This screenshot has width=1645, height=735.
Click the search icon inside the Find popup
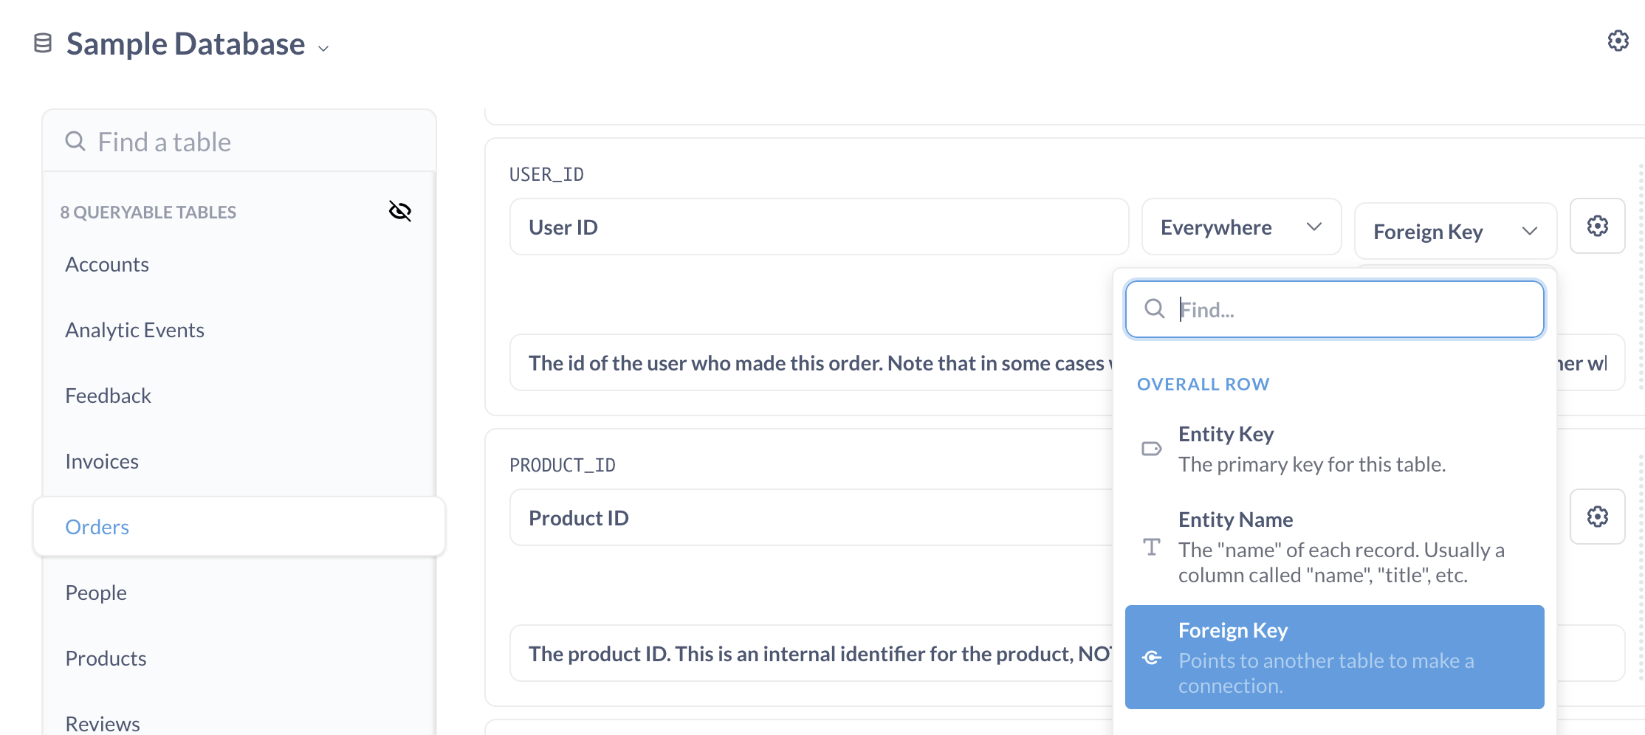[x=1154, y=309]
